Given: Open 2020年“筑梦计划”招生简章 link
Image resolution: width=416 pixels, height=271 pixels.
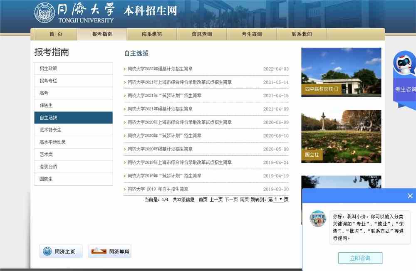Looking at the screenshot, I should coord(164,136).
